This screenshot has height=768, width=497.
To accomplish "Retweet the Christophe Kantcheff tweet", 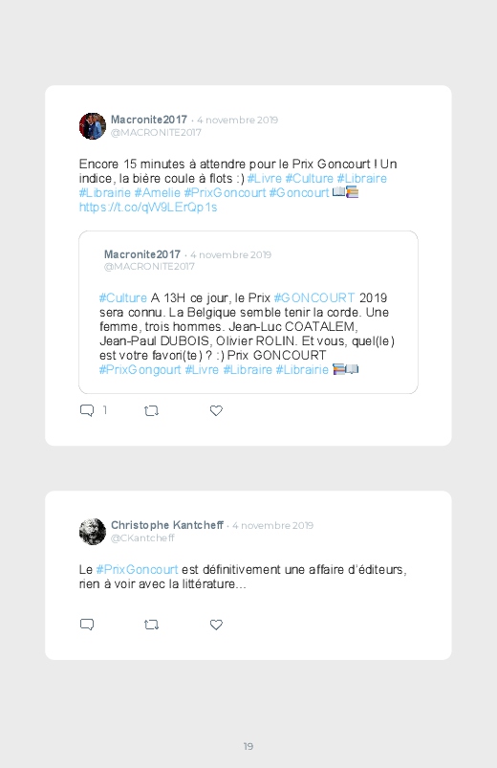I will click(151, 625).
